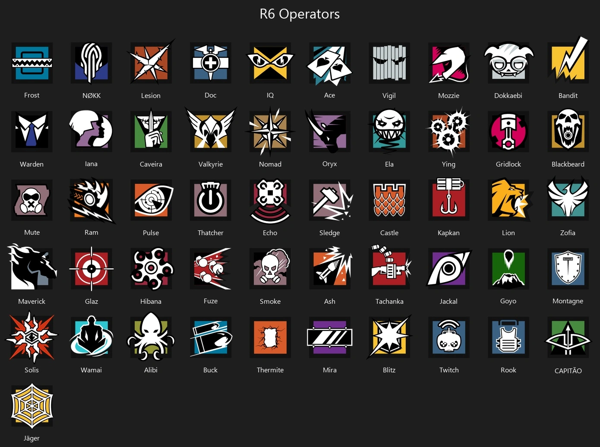The height and width of the screenshot is (447, 600).
Task: Click the Ela grinning skull icon
Action: (389, 131)
